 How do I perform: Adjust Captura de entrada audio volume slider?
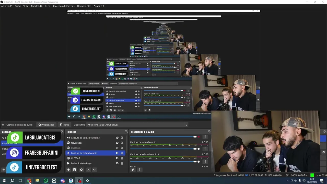pos(163,149)
